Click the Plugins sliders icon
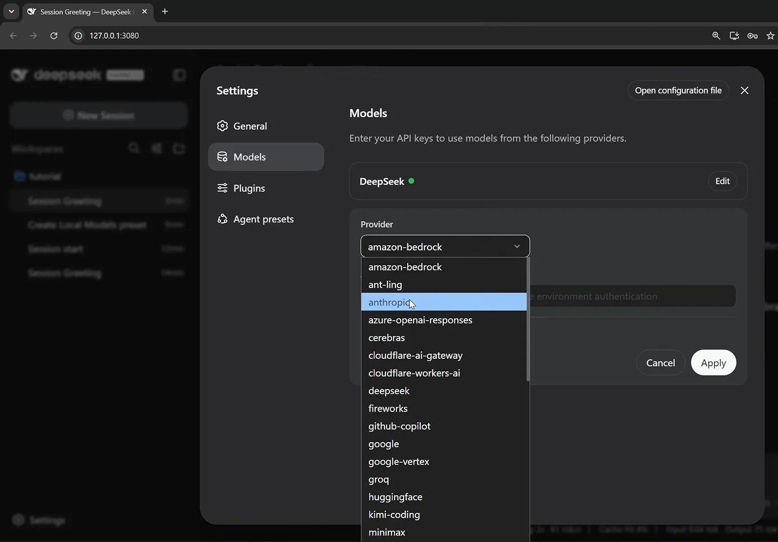The height and width of the screenshot is (542, 778). click(x=222, y=188)
